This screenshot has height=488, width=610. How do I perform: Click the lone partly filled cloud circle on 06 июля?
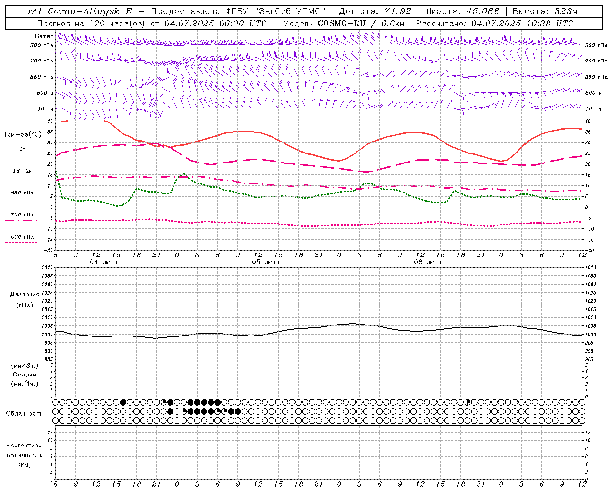click(468, 403)
